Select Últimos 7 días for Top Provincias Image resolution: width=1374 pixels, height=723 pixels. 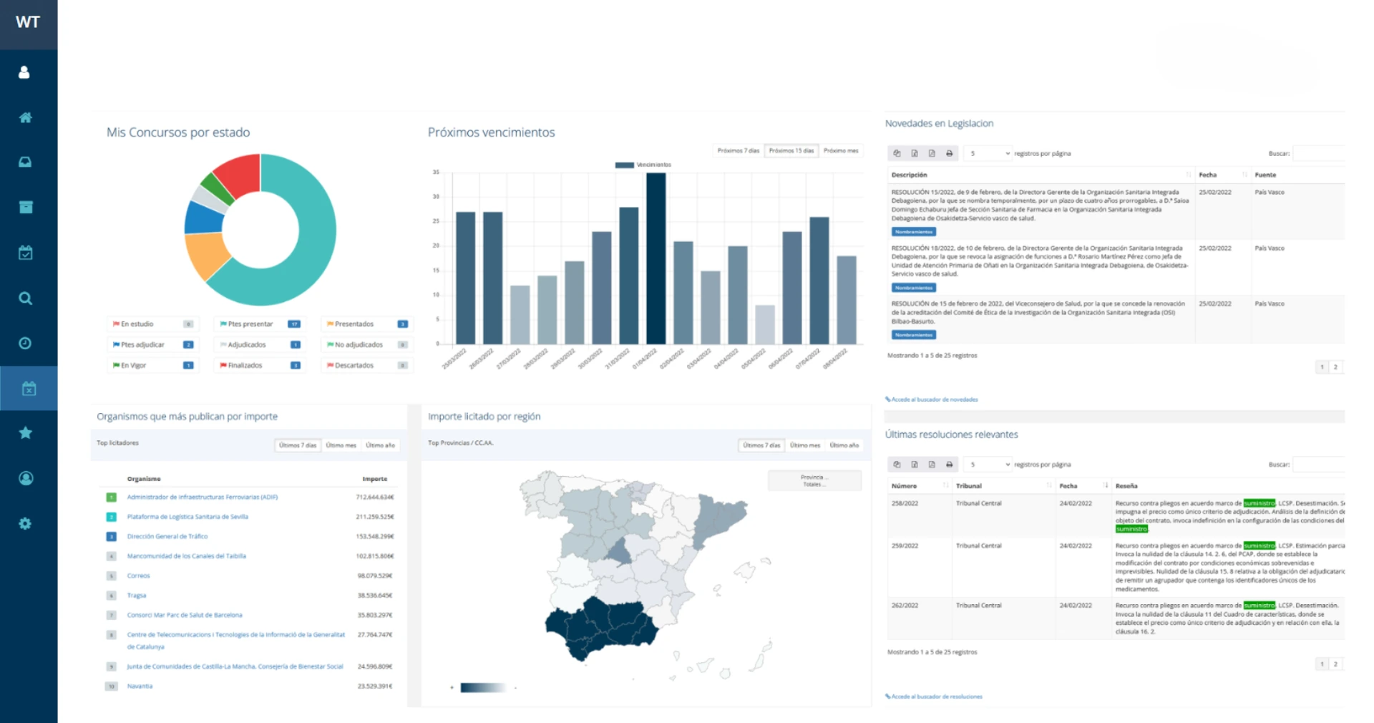761,445
